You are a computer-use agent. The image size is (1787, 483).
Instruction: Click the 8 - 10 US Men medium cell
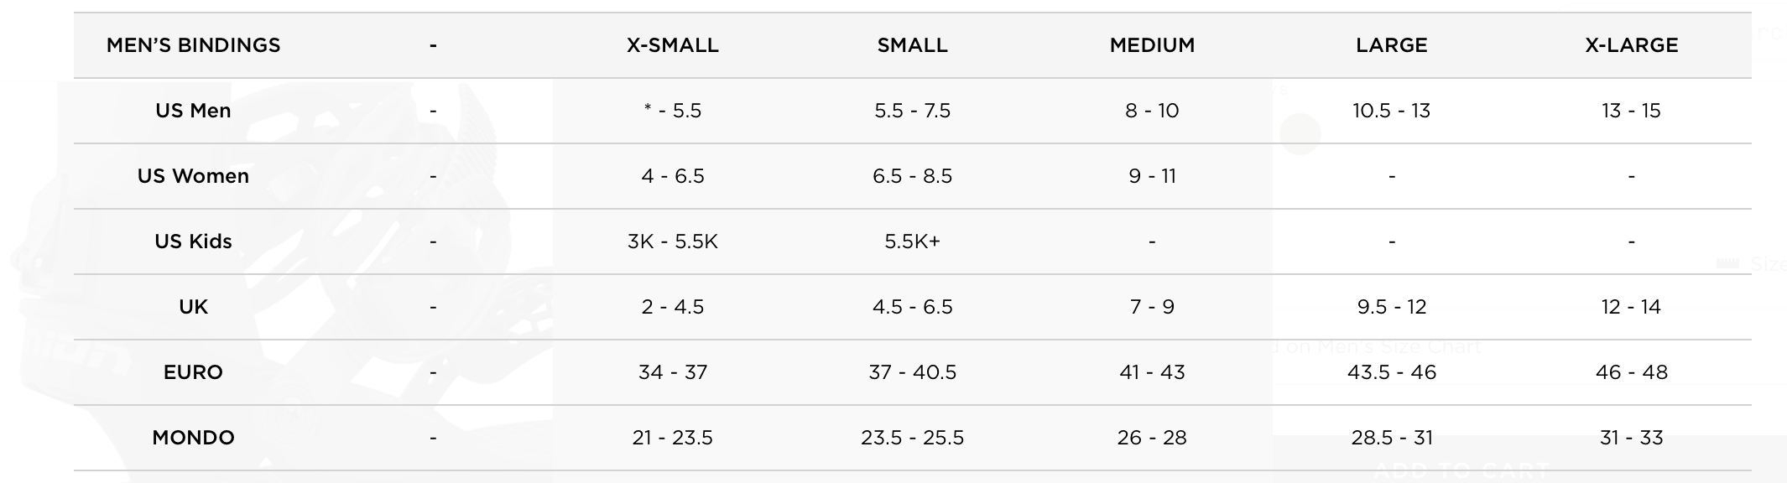(x=1152, y=111)
